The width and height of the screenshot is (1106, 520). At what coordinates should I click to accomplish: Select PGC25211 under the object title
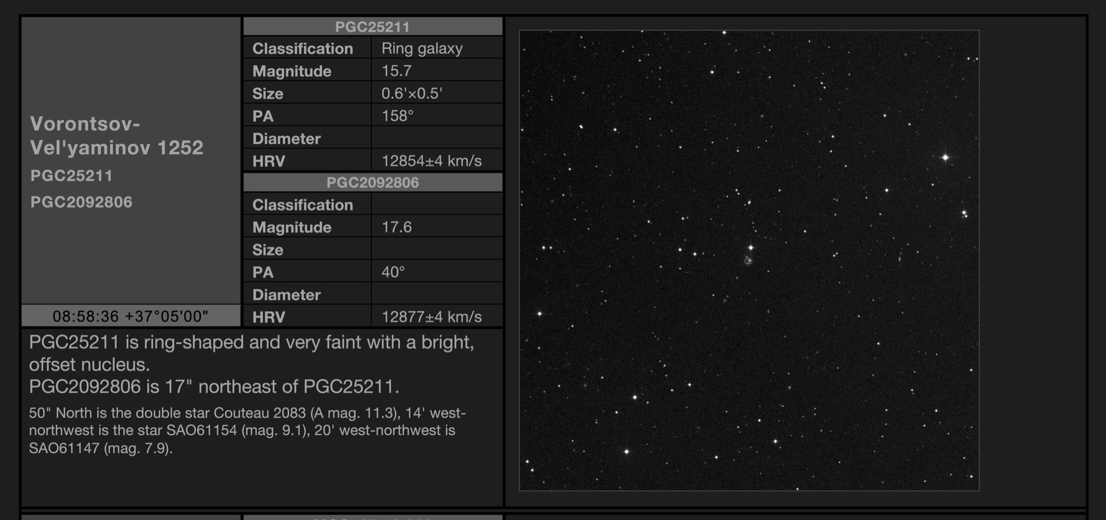71,176
